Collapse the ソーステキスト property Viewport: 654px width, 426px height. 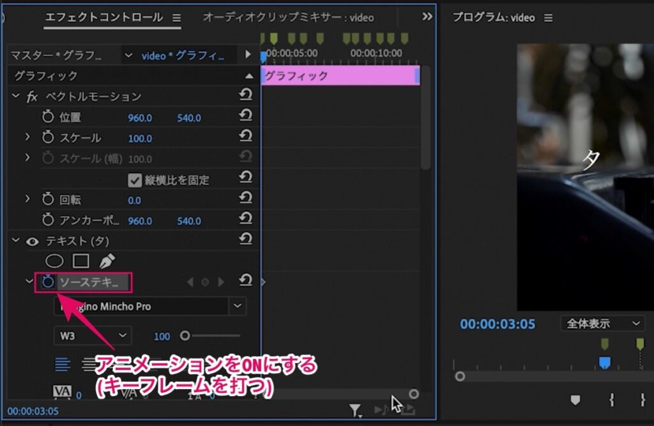[29, 282]
